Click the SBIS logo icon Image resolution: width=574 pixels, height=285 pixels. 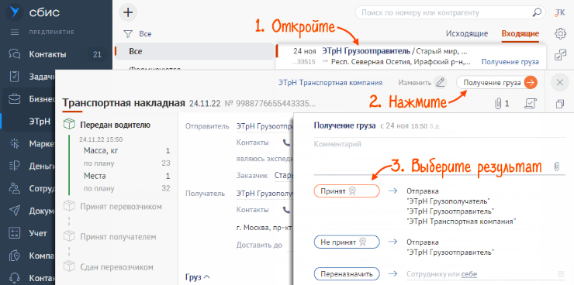point(15,12)
